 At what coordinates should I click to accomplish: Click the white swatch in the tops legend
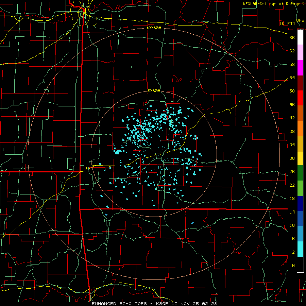300,37
